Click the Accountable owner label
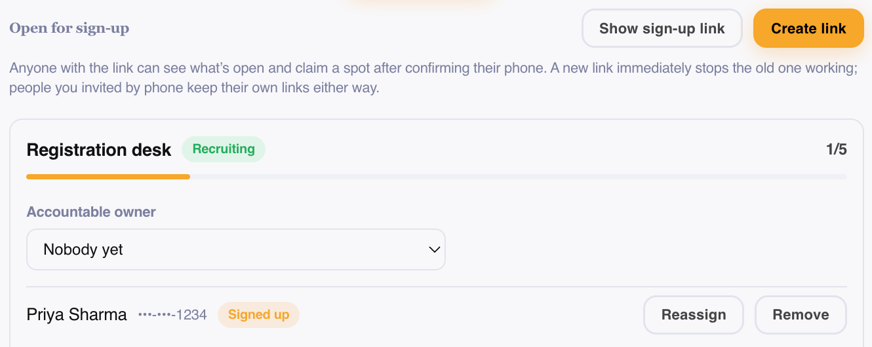The height and width of the screenshot is (347, 872). [91, 212]
